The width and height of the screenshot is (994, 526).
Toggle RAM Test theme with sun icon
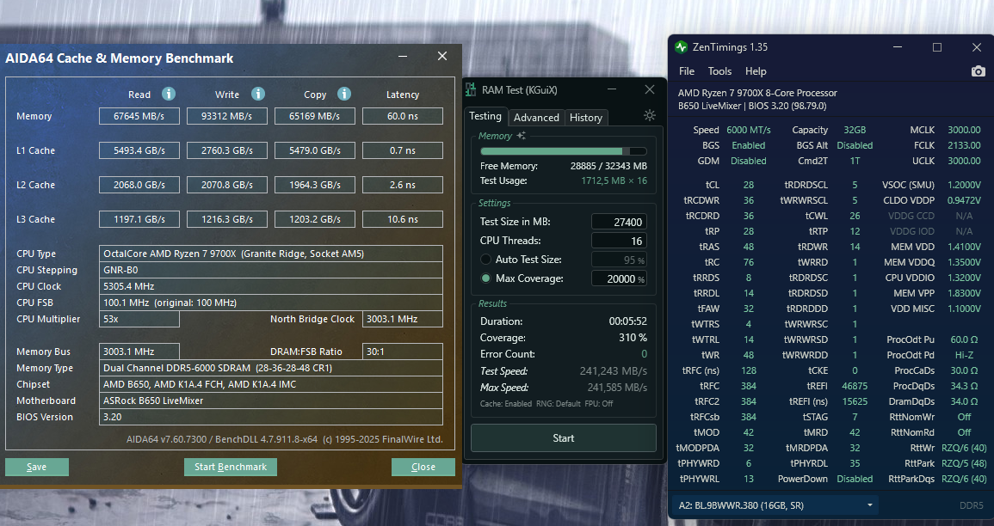pyautogui.click(x=649, y=115)
